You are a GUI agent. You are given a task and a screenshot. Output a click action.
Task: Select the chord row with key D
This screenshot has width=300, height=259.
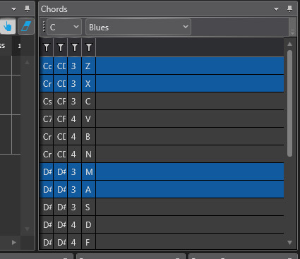[x=162, y=224]
